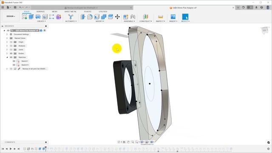This screenshot has width=272, height=153.
Task: Select the Shell tool
Action: point(97,17)
